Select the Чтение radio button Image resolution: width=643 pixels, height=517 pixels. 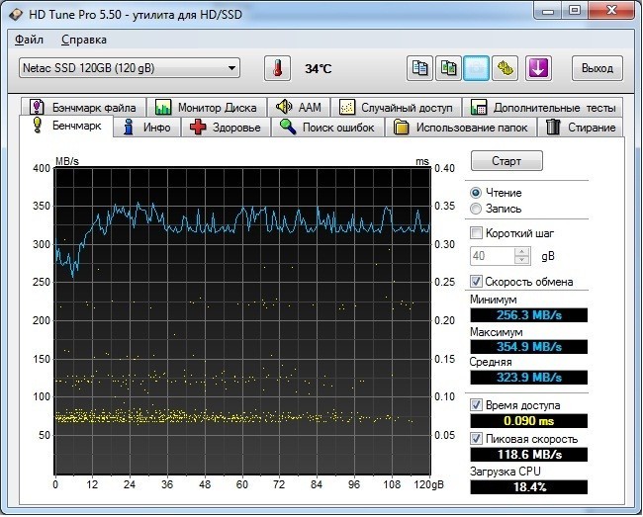pos(476,193)
